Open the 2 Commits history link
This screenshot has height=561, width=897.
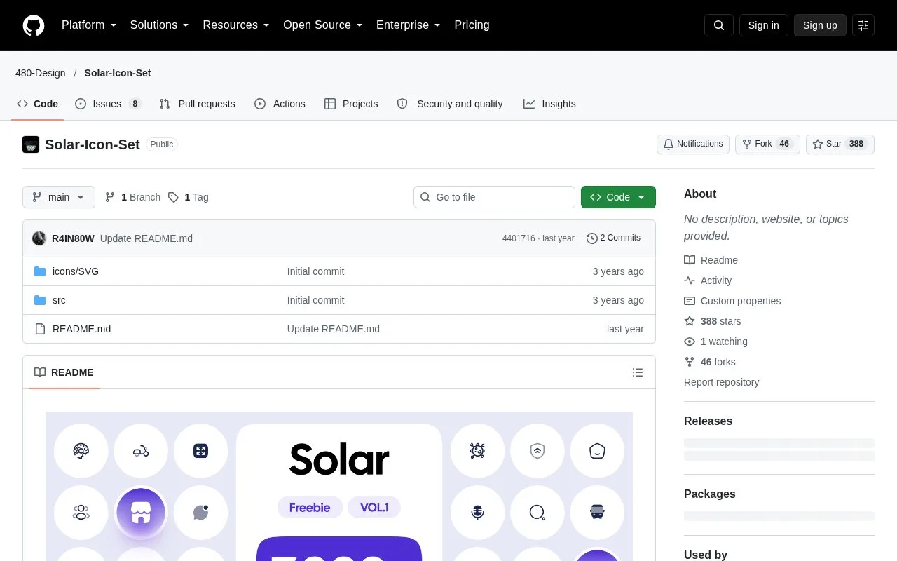pyautogui.click(x=614, y=238)
